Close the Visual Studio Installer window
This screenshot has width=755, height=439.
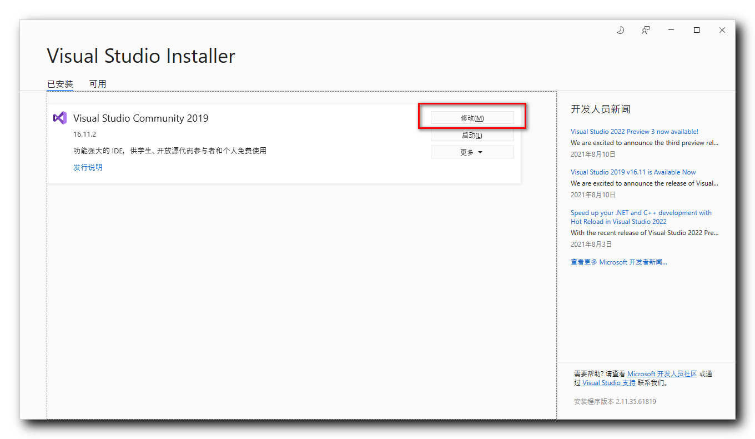pos(722,30)
